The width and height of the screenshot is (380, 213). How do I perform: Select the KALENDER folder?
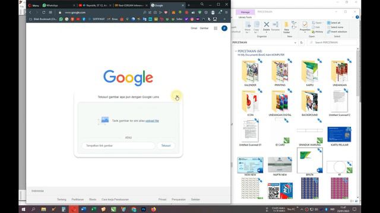[250, 73]
